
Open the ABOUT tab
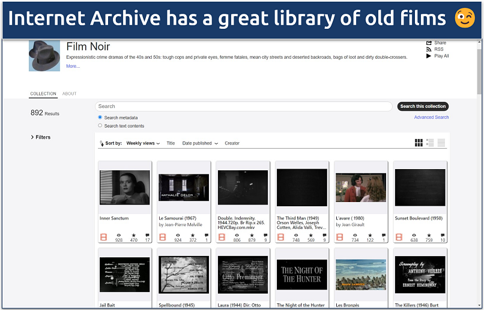pos(70,94)
